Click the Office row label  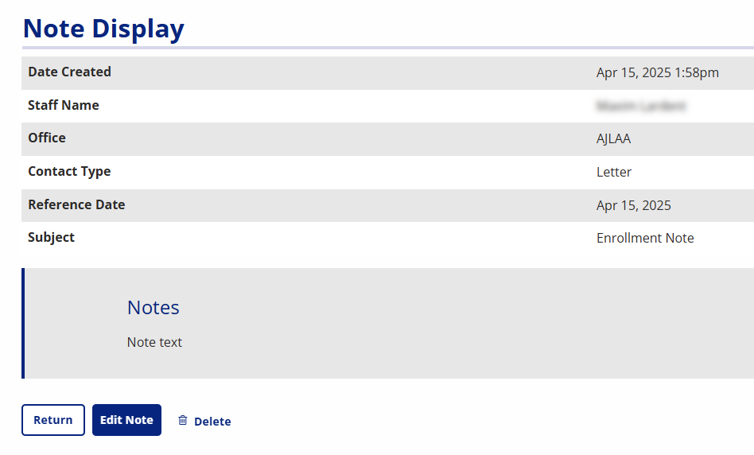[x=47, y=138]
